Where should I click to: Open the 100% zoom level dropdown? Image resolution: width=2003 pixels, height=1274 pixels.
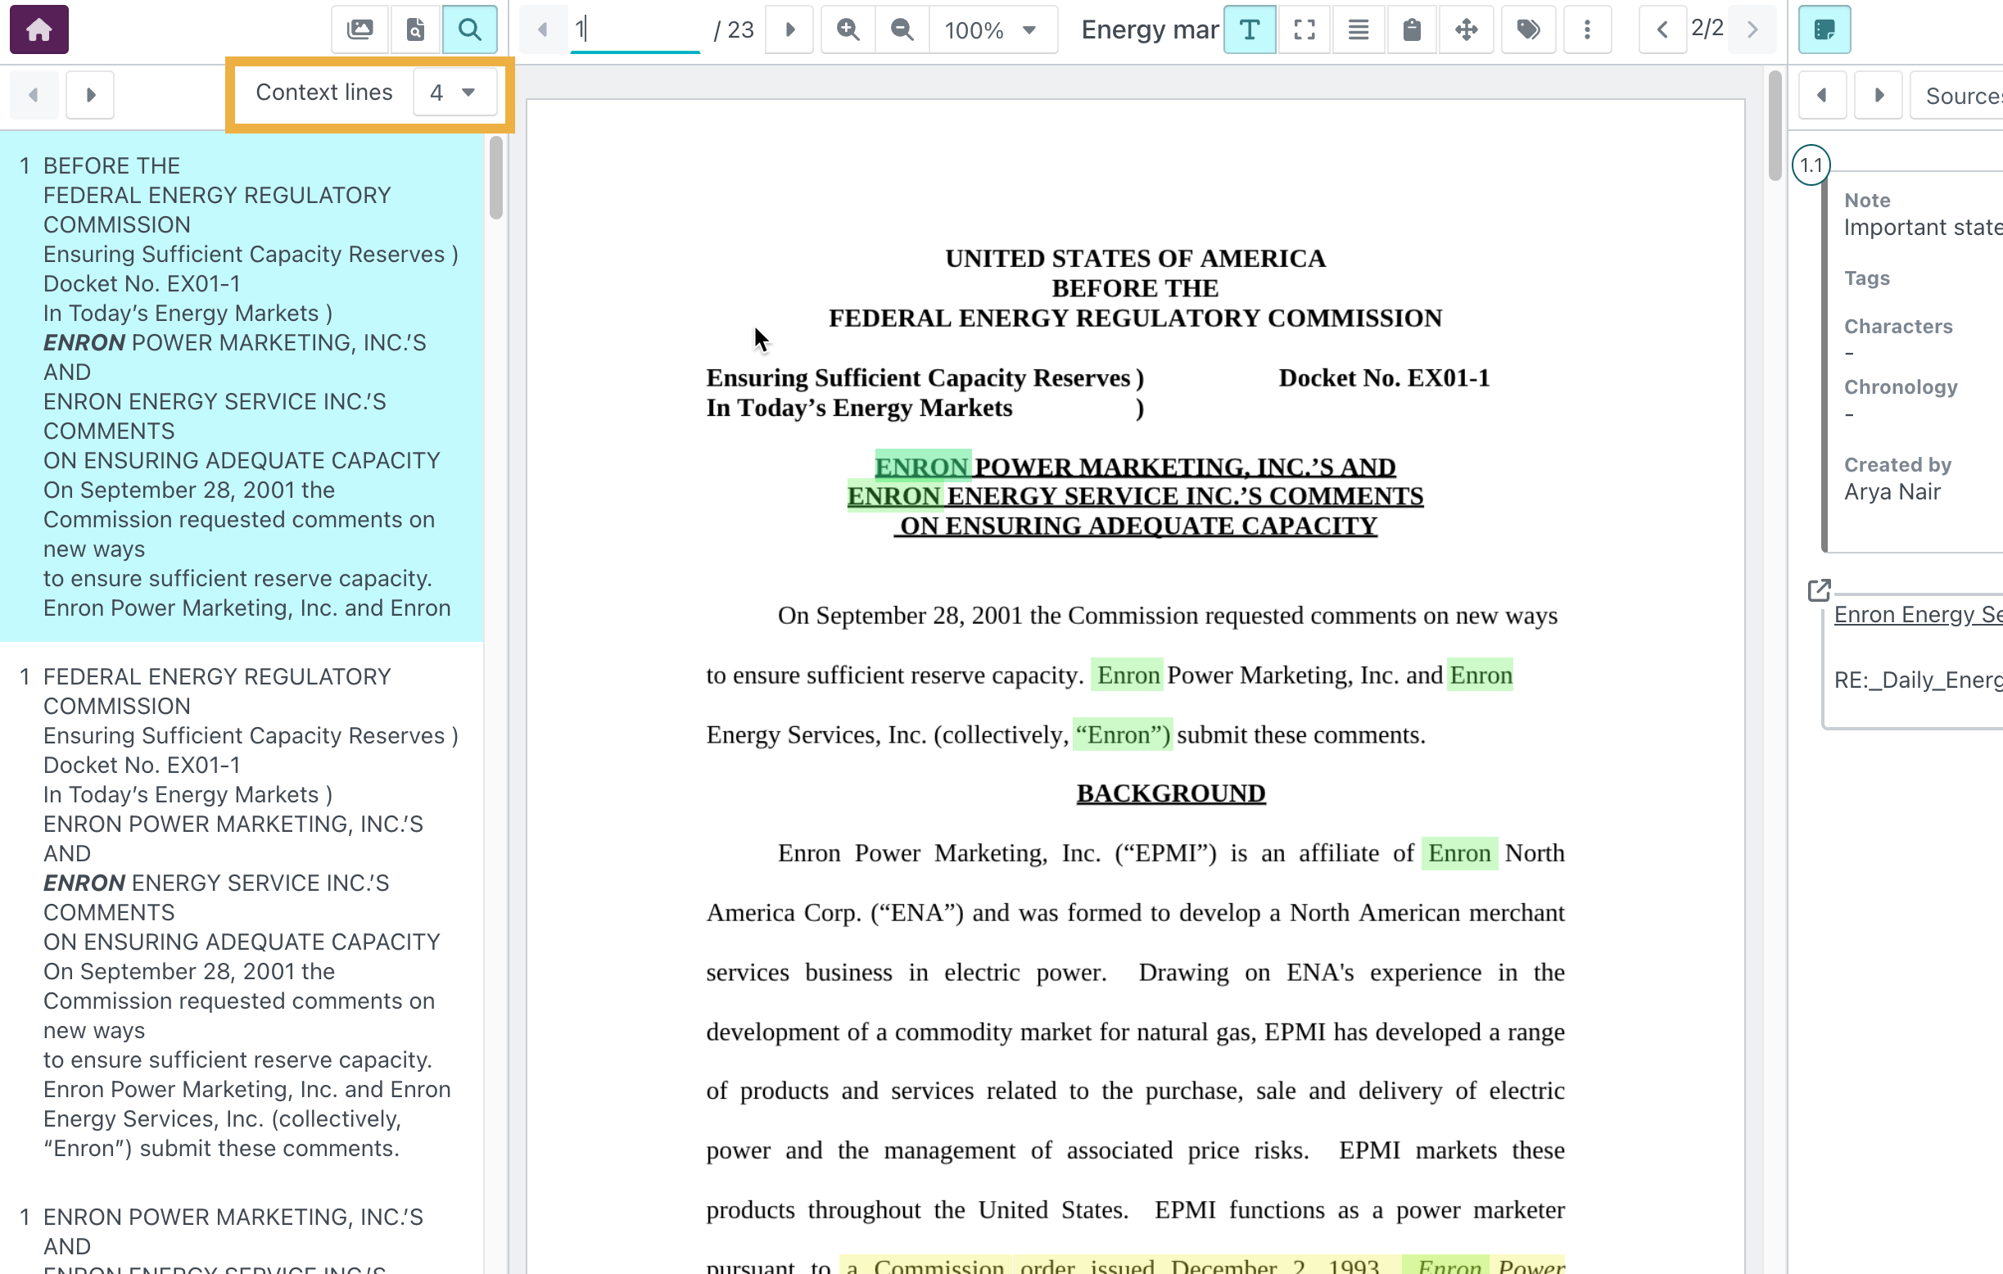click(992, 30)
